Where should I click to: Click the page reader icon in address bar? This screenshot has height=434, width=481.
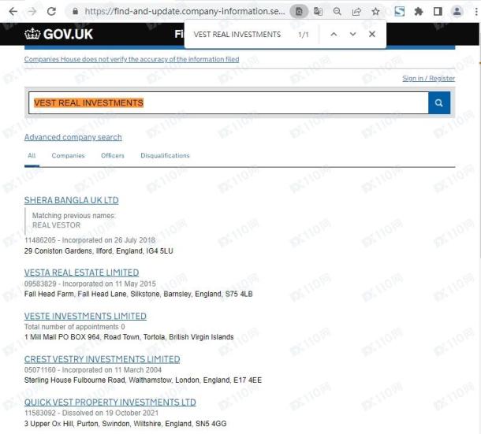click(299, 12)
